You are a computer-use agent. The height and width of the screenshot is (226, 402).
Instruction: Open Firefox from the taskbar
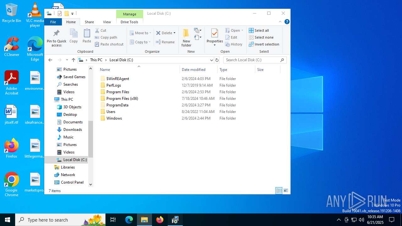pyautogui.click(x=160, y=220)
